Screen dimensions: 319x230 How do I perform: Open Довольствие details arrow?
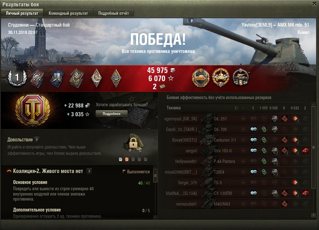(37, 139)
